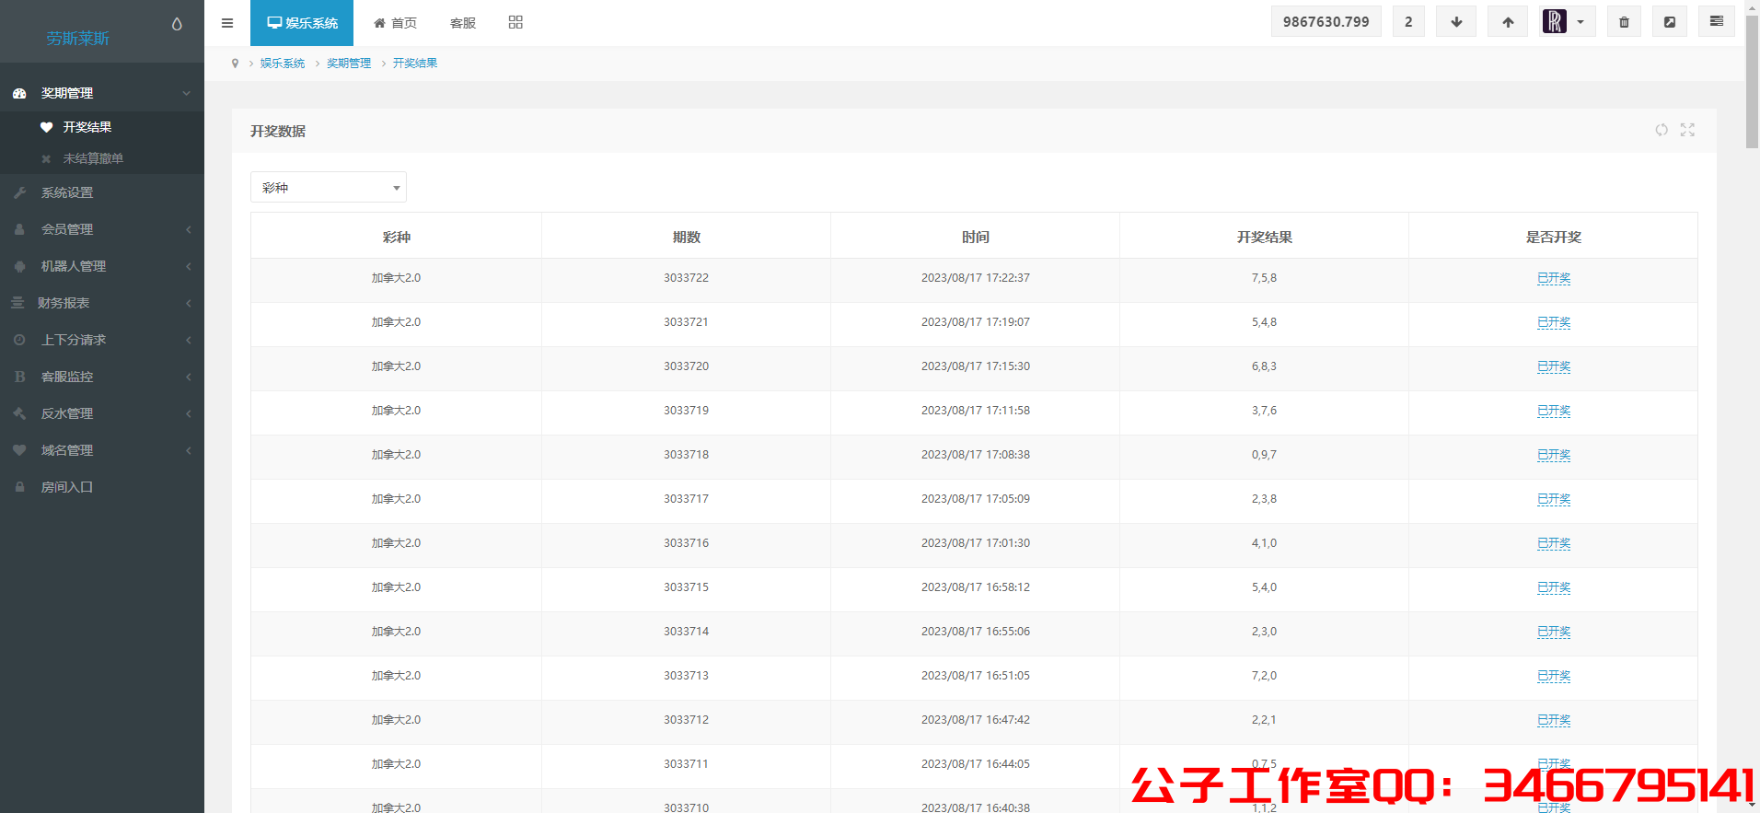Click the 奖期管理 dashboard icon
This screenshot has width=1760, height=813.
tap(19, 93)
